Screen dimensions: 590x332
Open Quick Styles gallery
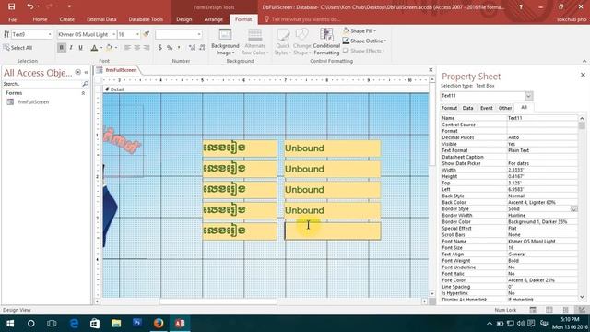[283, 42]
